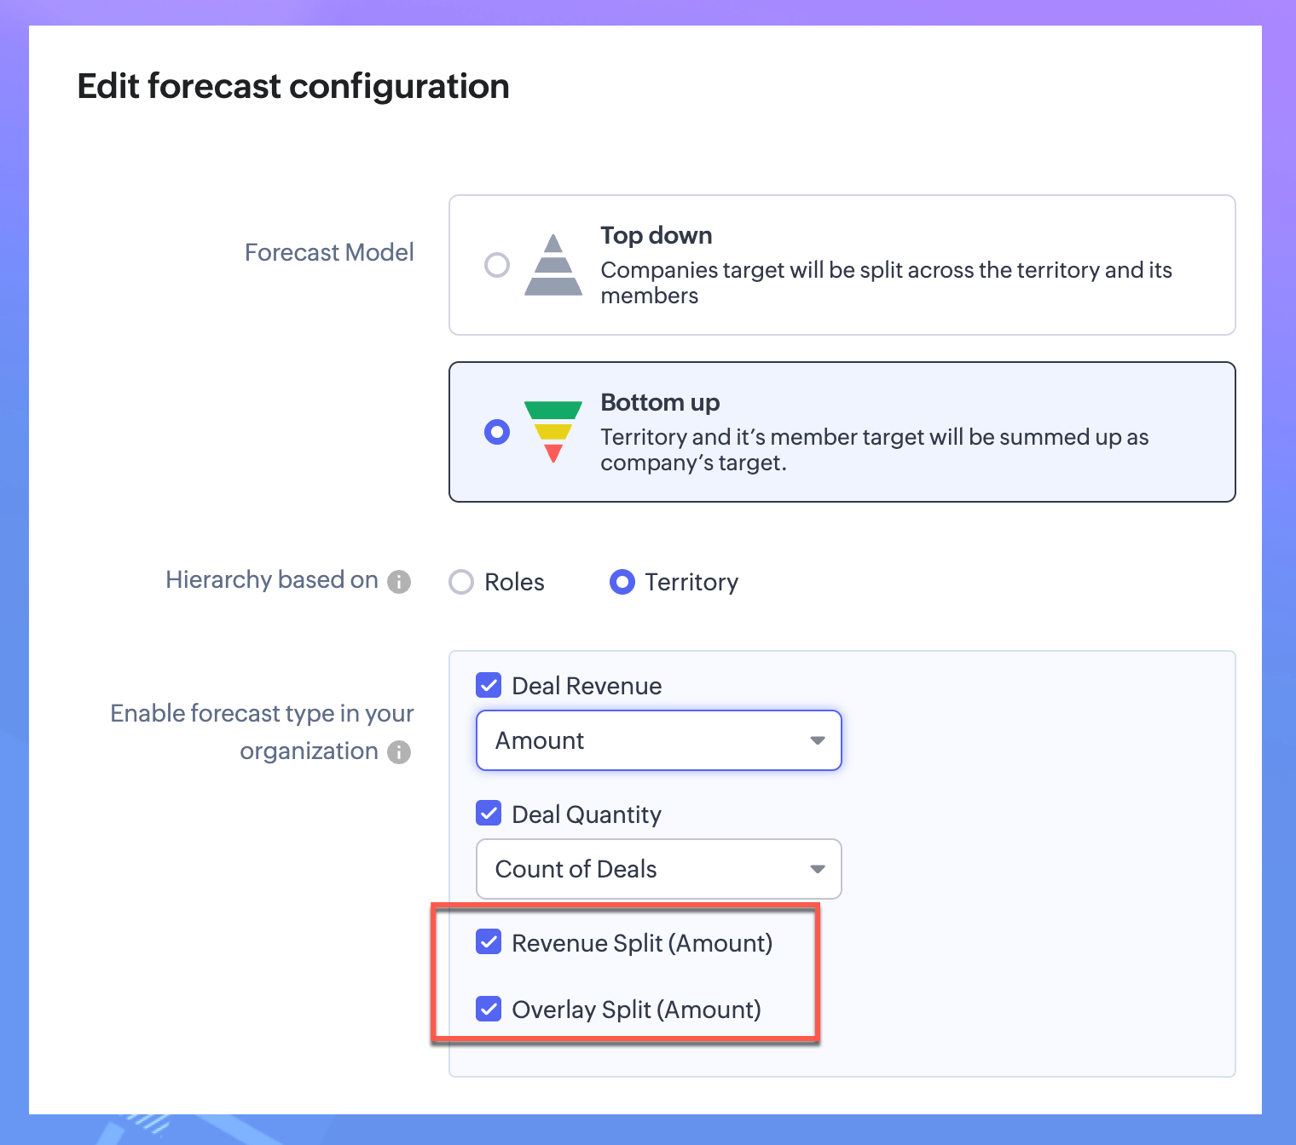1296x1145 pixels.
Task: Select the Top down radio button
Action: click(497, 265)
